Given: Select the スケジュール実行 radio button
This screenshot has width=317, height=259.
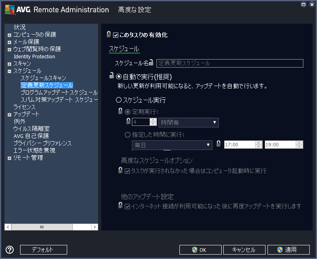Looking at the screenshot, I should (x=119, y=100).
